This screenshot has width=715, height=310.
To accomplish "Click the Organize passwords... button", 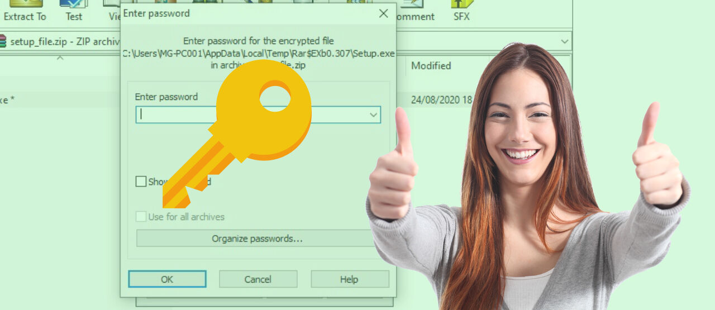I will (x=257, y=239).
